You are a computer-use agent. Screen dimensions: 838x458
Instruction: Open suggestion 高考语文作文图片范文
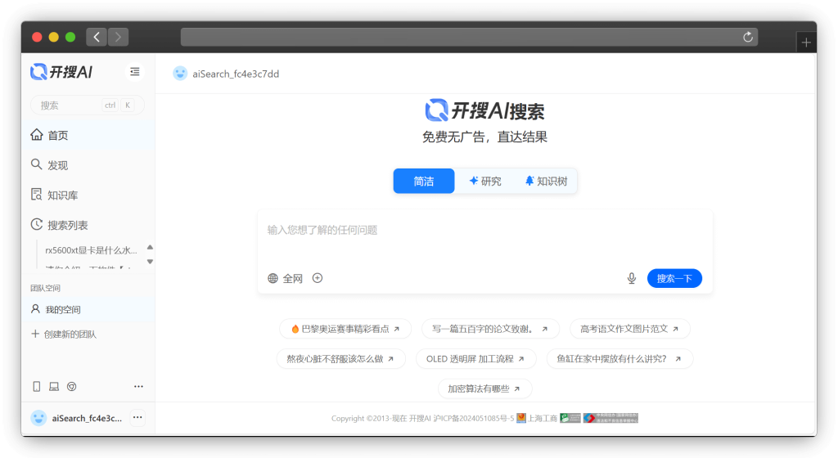pos(629,329)
